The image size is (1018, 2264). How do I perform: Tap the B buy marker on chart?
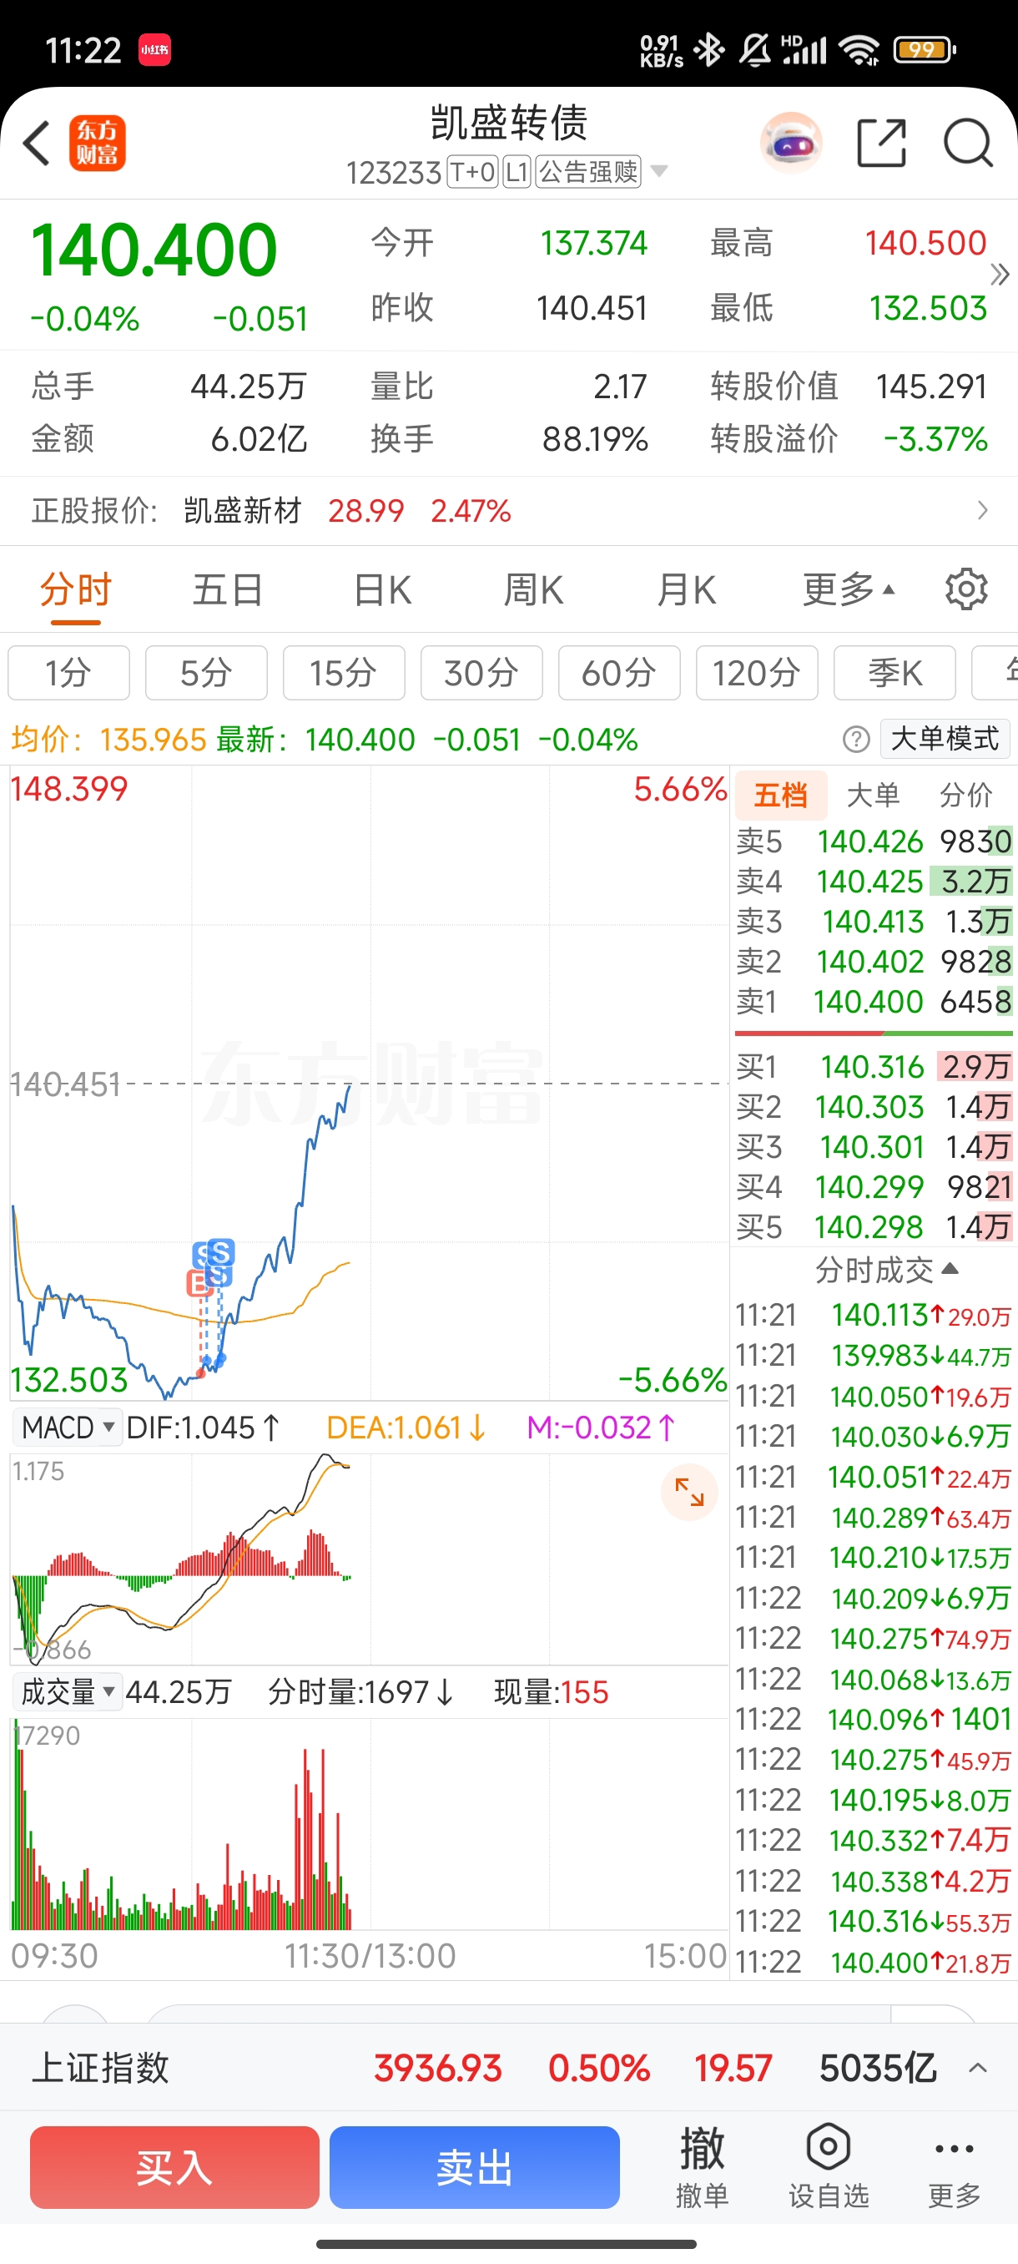tap(199, 1283)
